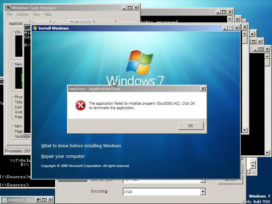
Task: Click the copyright 2008 Microsoft Corporation text
Action: pos(85,166)
